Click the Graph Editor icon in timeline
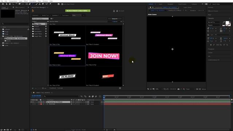 pyautogui.click(x=100, y=96)
